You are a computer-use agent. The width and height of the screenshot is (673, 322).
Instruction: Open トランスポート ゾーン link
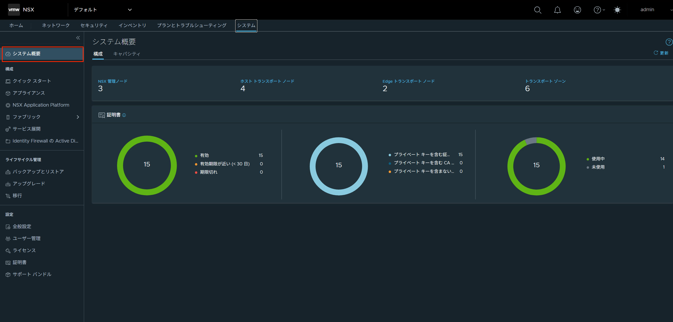[545, 81]
